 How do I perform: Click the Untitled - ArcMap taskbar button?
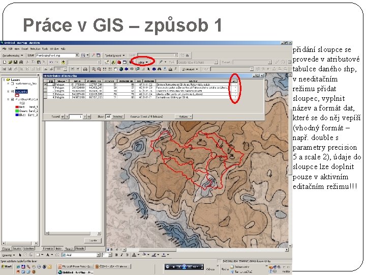pyautogui.click(x=75, y=272)
